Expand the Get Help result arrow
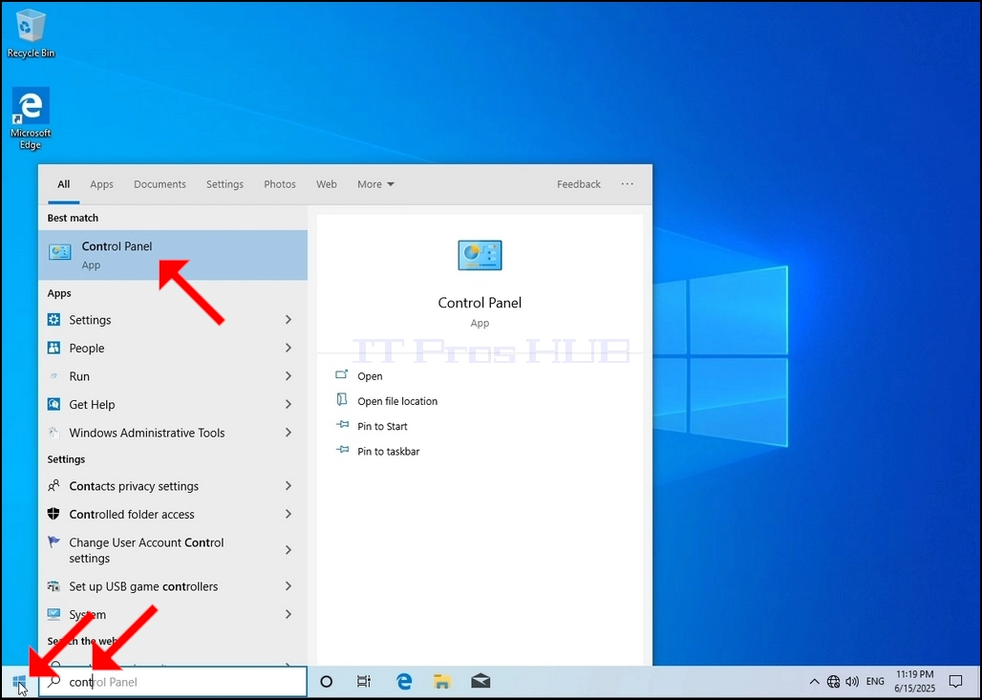Viewport: 982px width, 700px height. coord(288,404)
